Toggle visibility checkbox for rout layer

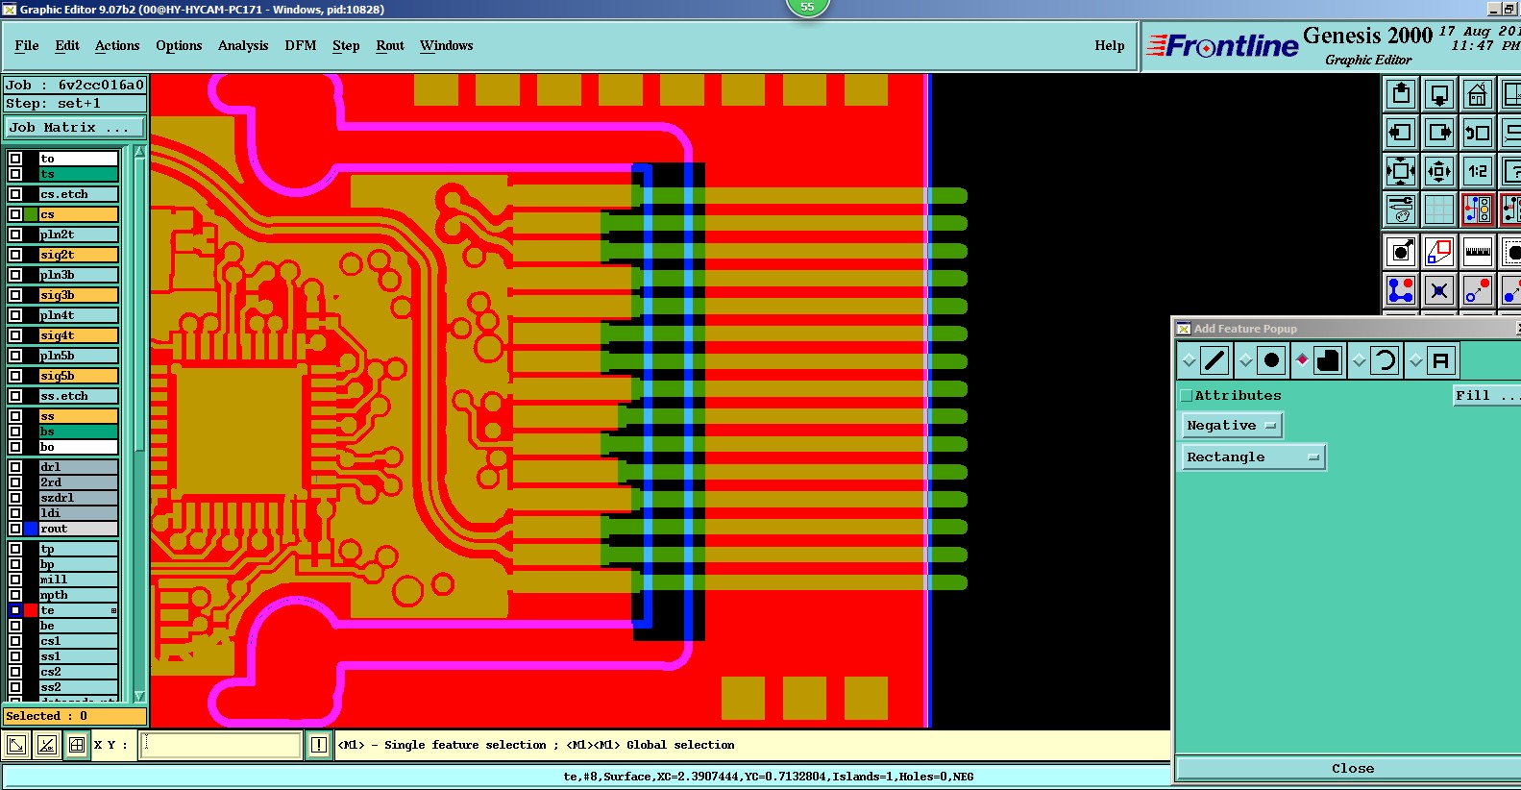[x=15, y=529]
